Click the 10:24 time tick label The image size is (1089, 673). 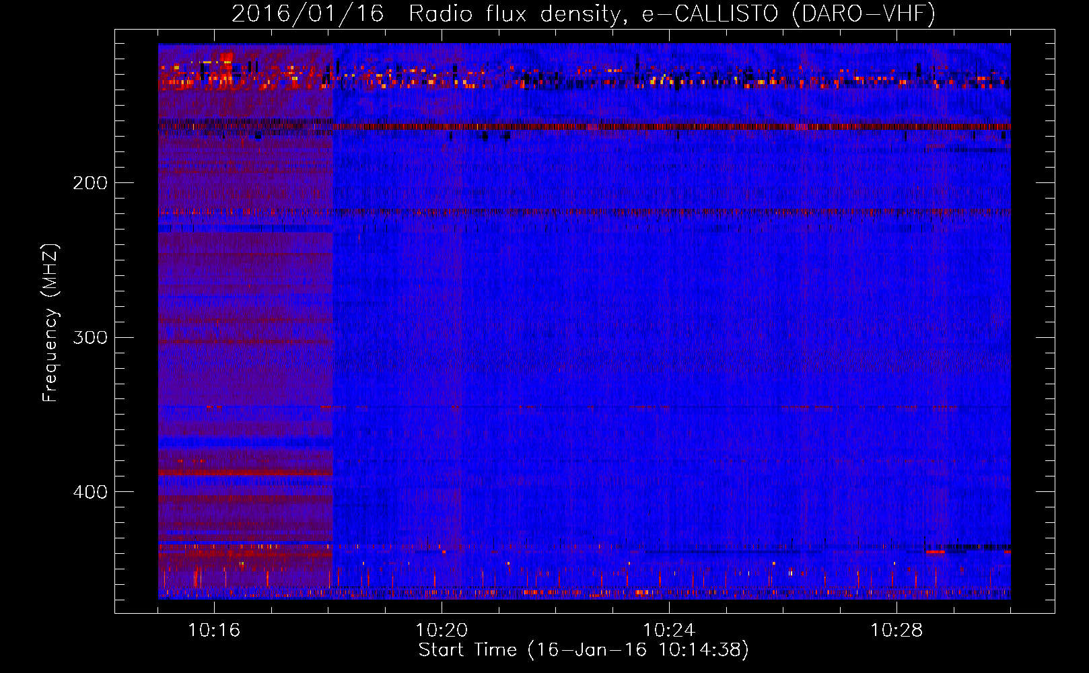point(669,630)
